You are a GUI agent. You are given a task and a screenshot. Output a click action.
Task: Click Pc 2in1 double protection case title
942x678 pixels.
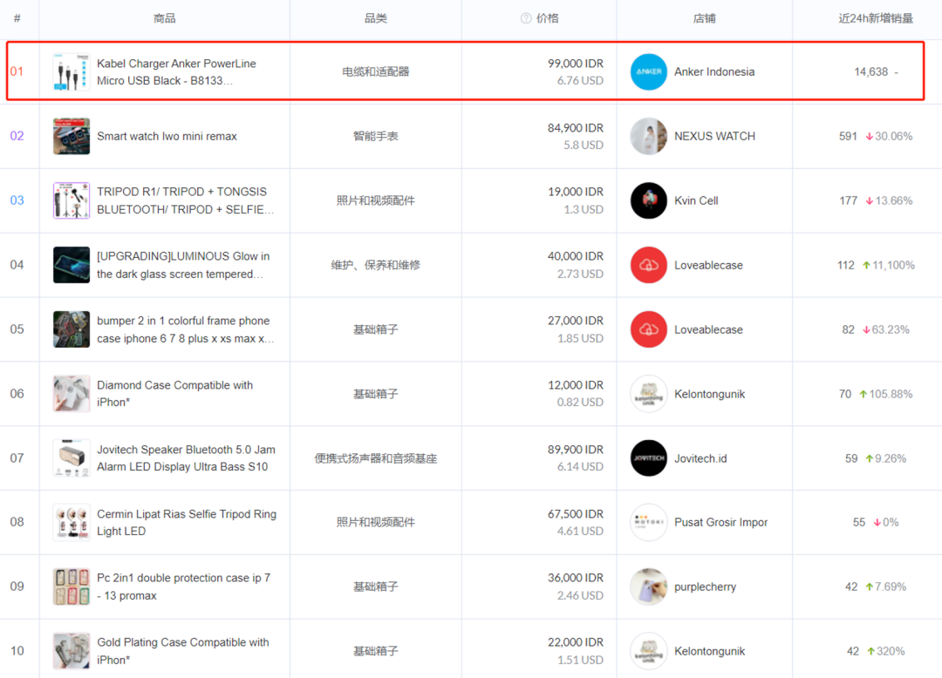click(184, 586)
